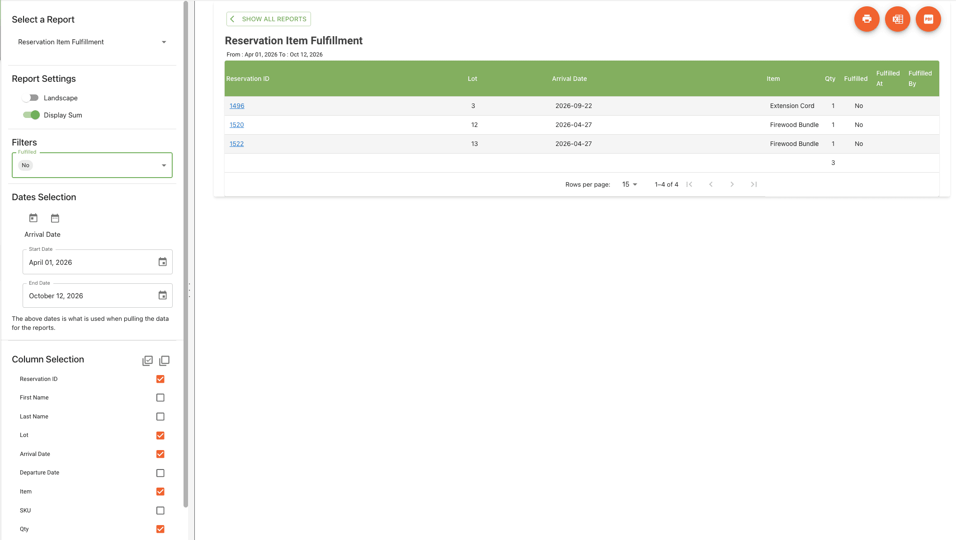Click the Reservation ID column header

[248, 78]
